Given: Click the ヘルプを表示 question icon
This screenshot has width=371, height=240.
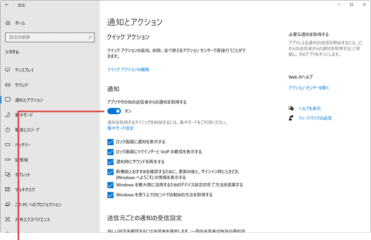Looking at the screenshot, I should point(291,108).
